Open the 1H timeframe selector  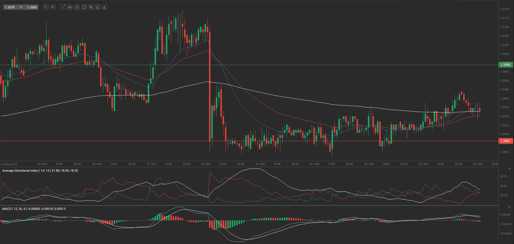63,7
